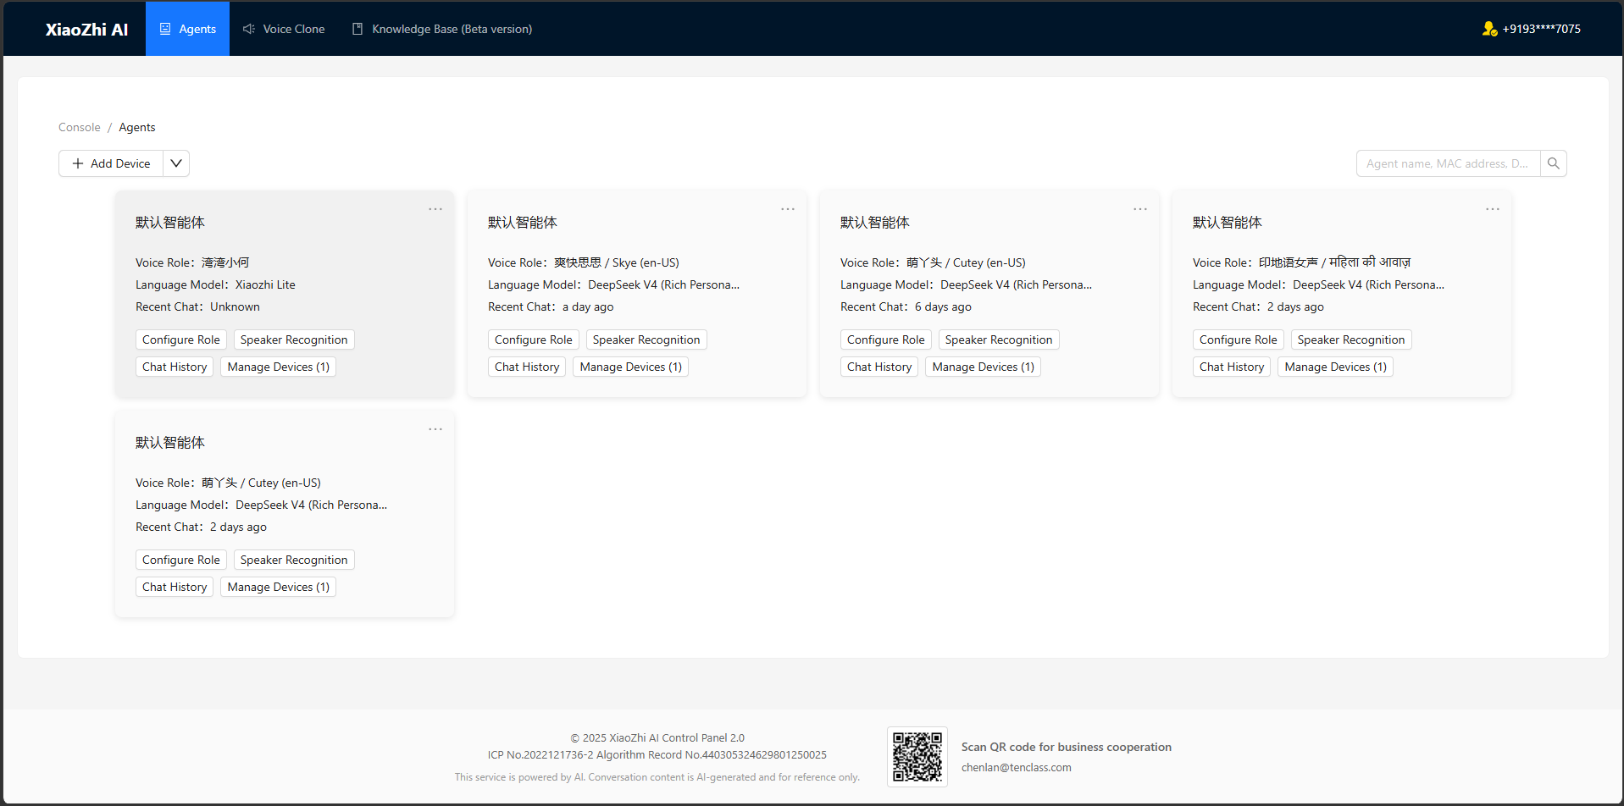Go to Console breadcrumb link
Viewport: 1624px width, 806px height.
pos(80,127)
